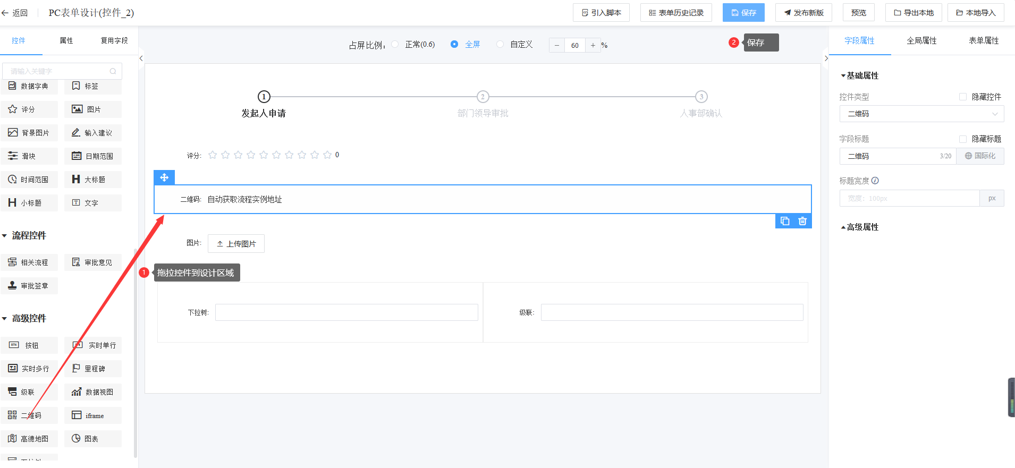Viewport: 1015px width, 468px height.
Task: Collapse the 高级控件 section
Action: (4, 318)
